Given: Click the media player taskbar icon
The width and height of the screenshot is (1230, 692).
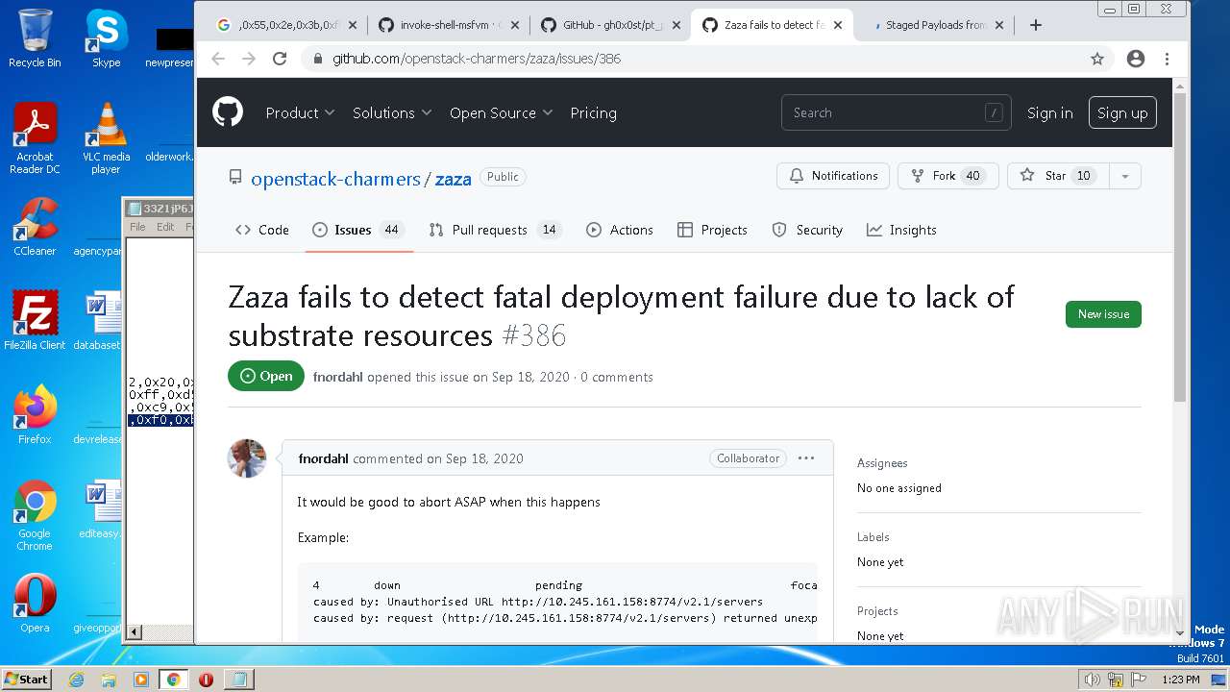Looking at the screenshot, I should point(141,680).
